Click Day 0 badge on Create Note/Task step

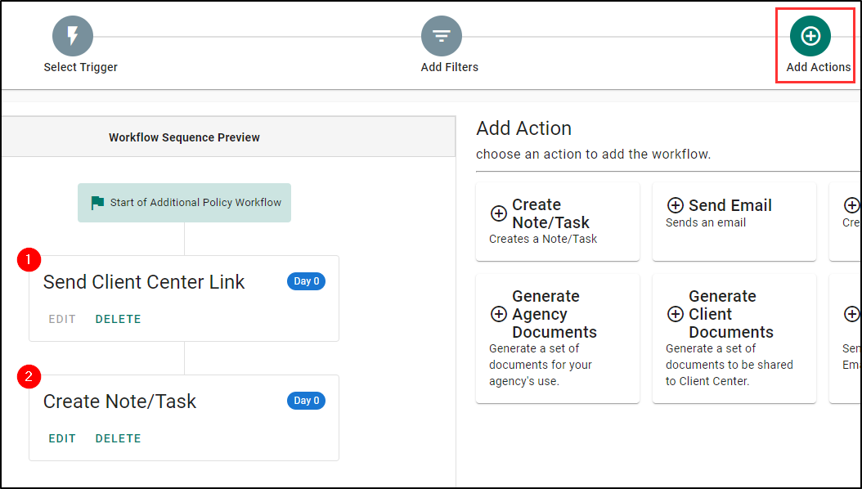click(307, 401)
